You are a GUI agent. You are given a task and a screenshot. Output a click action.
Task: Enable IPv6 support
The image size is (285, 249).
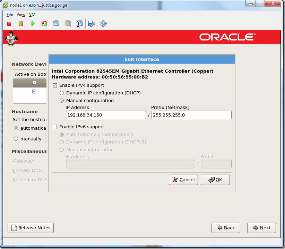click(x=54, y=127)
